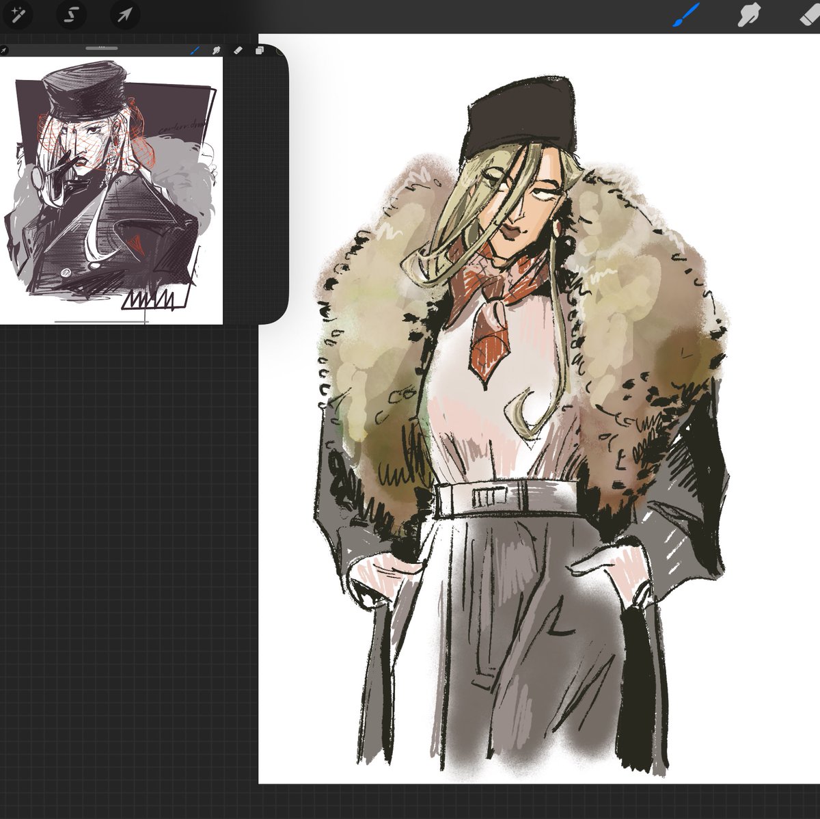Select the Eraser tool in main toolbar
The width and height of the screenshot is (820, 819).
[x=810, y=14]
